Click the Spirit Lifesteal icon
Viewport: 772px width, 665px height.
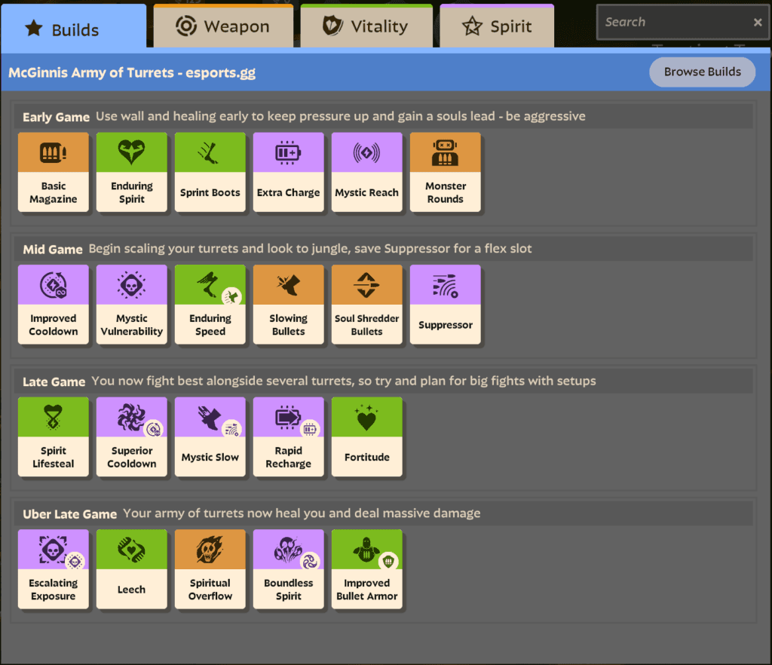pos(53,417)
